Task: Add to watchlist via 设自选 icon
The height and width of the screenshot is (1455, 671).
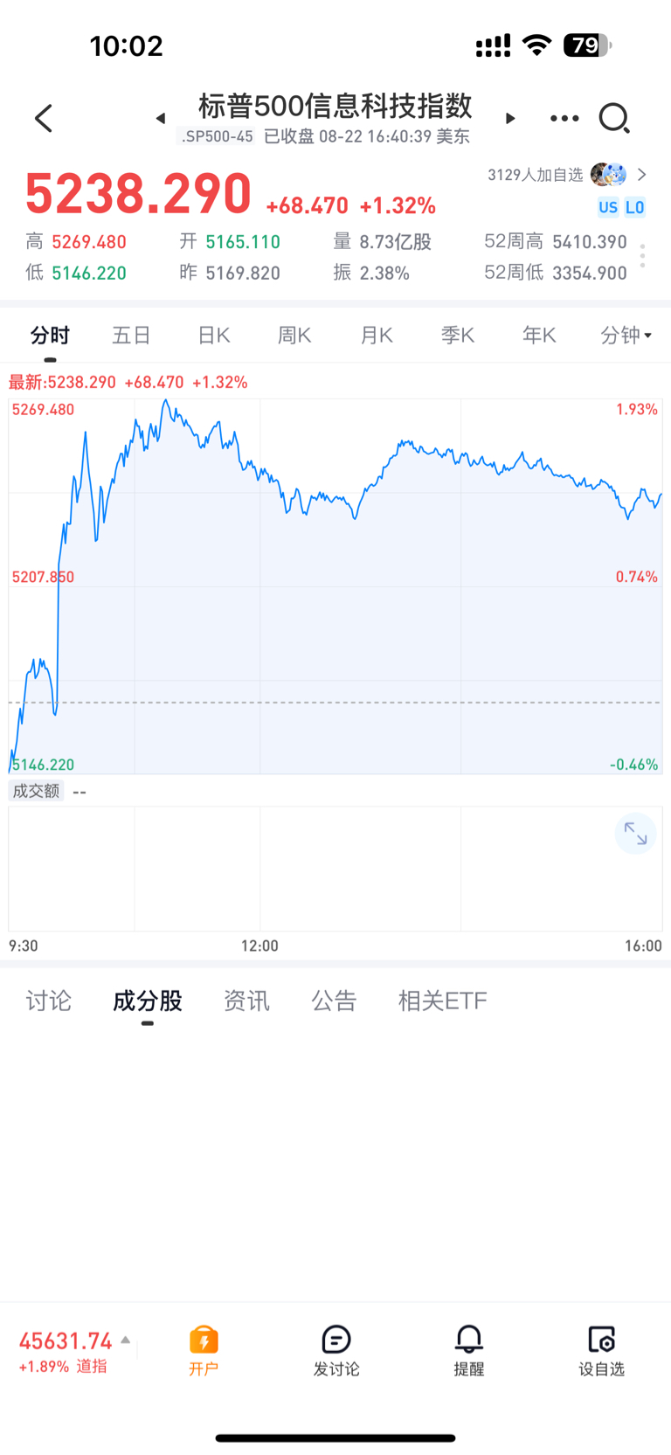Action: (x=602, y=1351)
